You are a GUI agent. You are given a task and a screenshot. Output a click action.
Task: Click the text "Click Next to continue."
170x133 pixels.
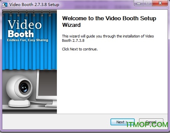pyautogui.click(x=80, y=49)
